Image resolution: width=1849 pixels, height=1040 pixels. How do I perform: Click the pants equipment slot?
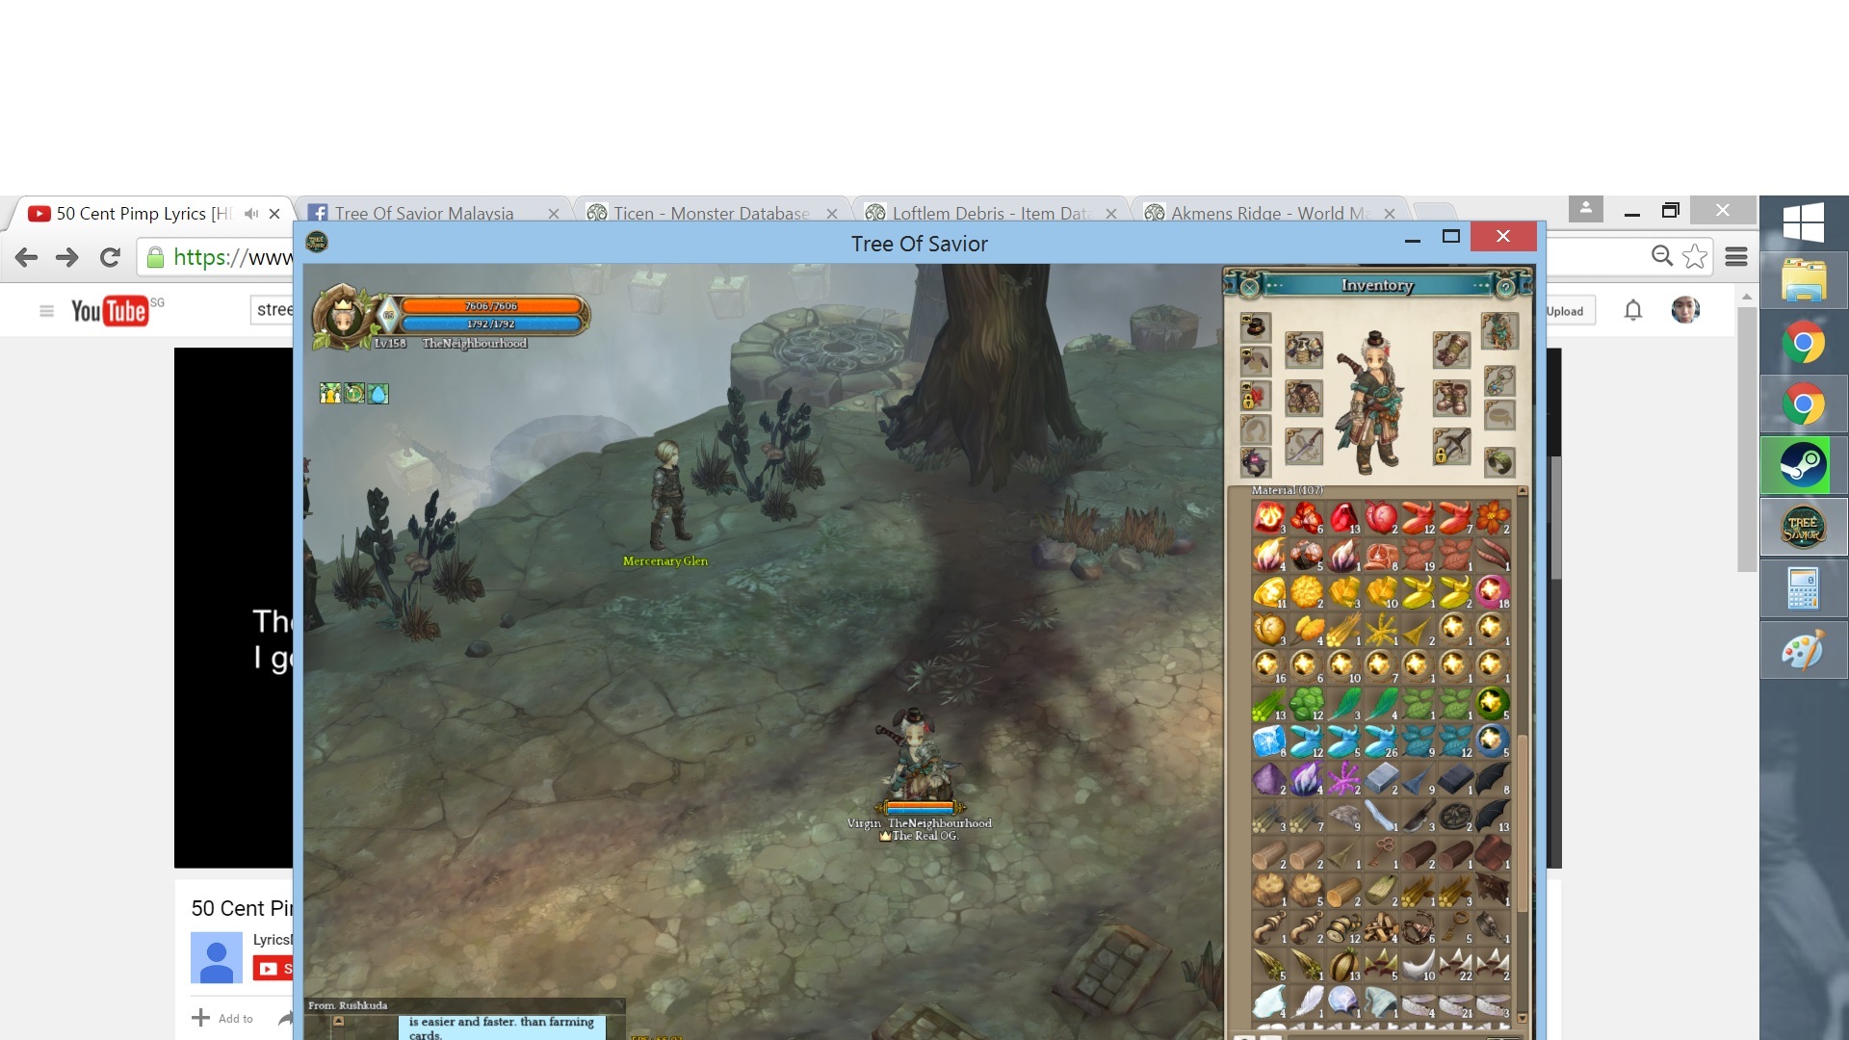click(x=1304, y=398)
